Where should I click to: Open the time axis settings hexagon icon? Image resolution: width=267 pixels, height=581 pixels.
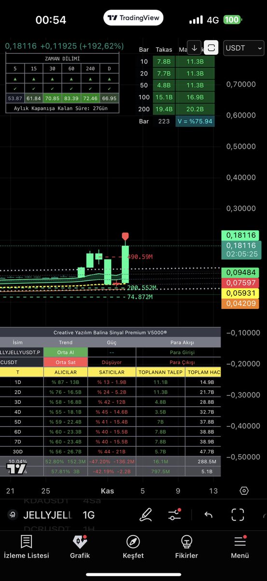(244, 491)
